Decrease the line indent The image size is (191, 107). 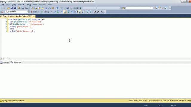(95, 12)
